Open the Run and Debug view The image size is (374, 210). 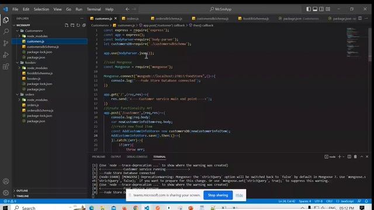click(x=6, y=55)
